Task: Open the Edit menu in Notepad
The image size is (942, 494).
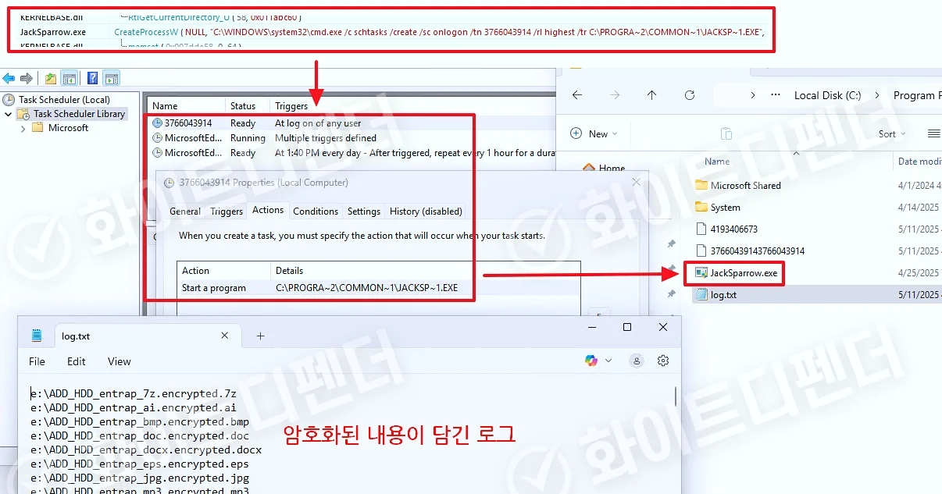Action: pos(76,361)
